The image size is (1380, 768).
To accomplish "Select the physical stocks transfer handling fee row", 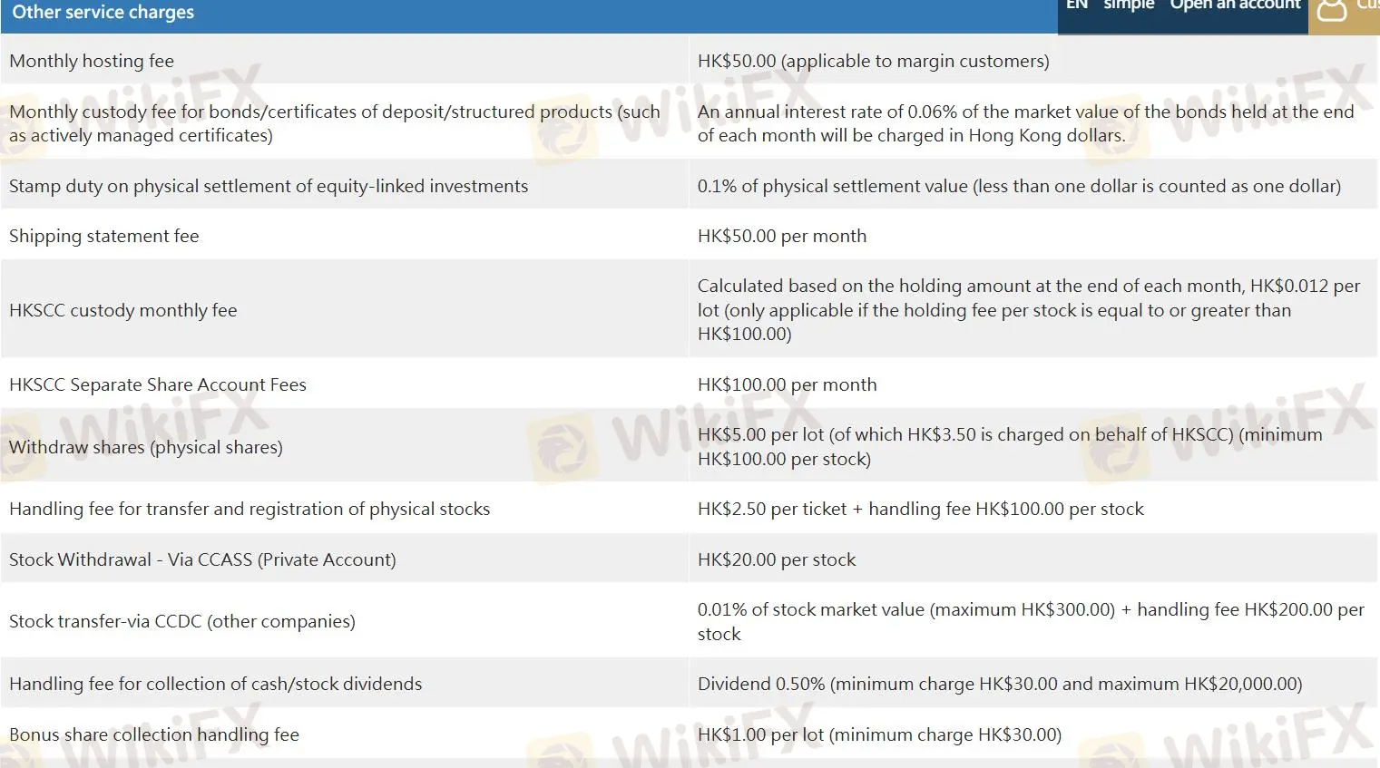I will tap(250, 509).
